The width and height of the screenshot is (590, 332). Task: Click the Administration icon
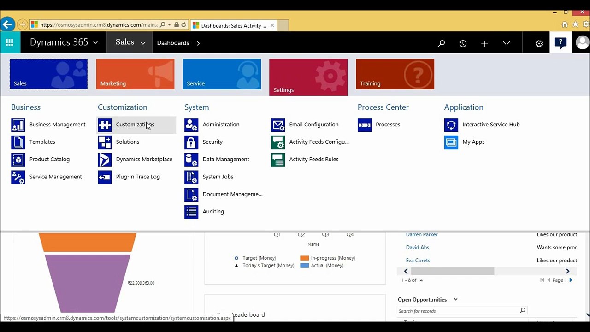pos(191,125)
